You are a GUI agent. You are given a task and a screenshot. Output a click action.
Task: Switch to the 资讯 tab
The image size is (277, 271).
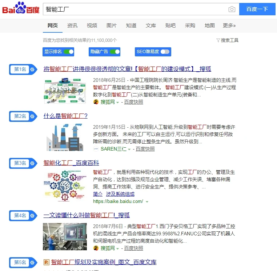[72, 25]
